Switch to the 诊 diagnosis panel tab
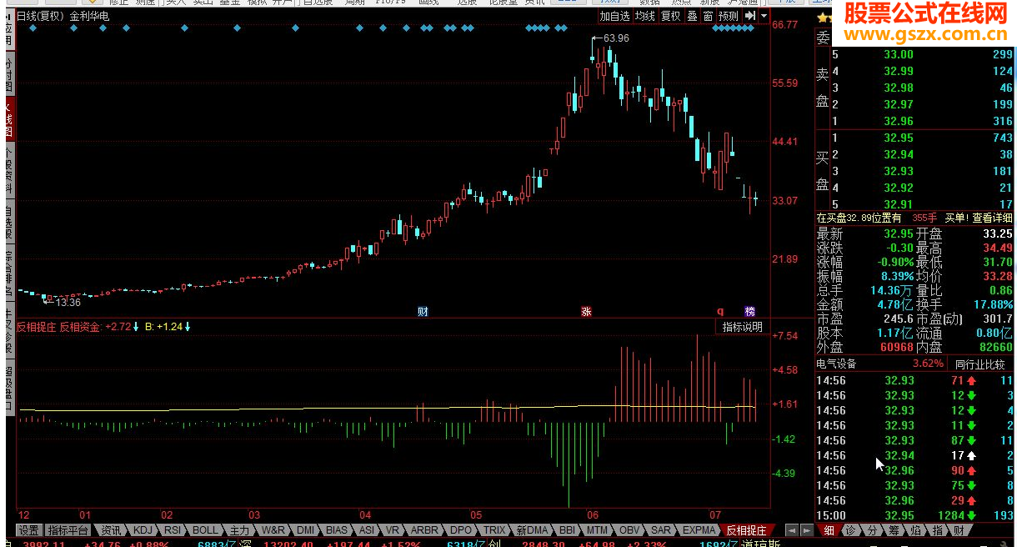The image size is (1017, 547). [x=850, y=530]
